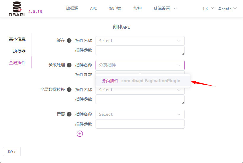This screenshot has width=243, height=163.
Task: Open the admin account dropdown
Action: 228,9
